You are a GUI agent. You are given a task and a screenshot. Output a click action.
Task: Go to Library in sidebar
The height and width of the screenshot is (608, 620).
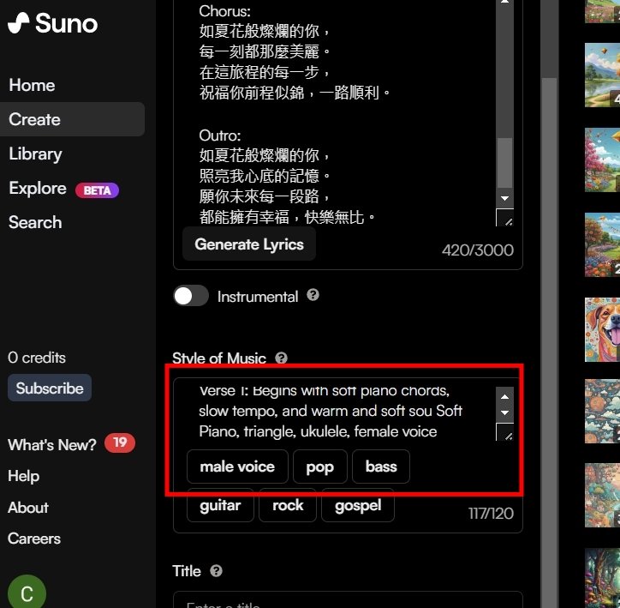coord(35,154)
